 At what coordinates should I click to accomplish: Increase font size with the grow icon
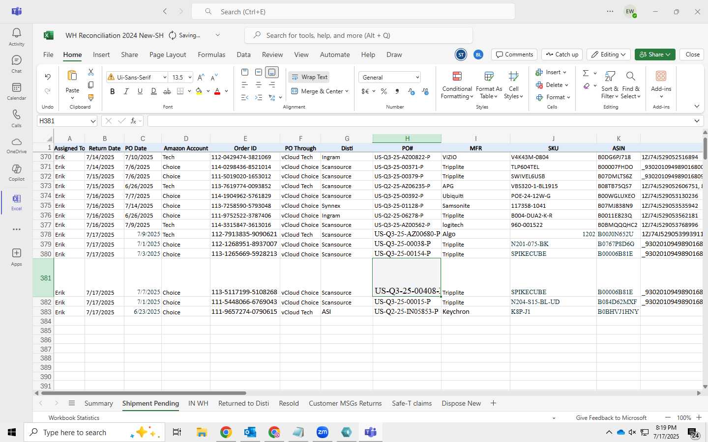(x=201, y=77)
